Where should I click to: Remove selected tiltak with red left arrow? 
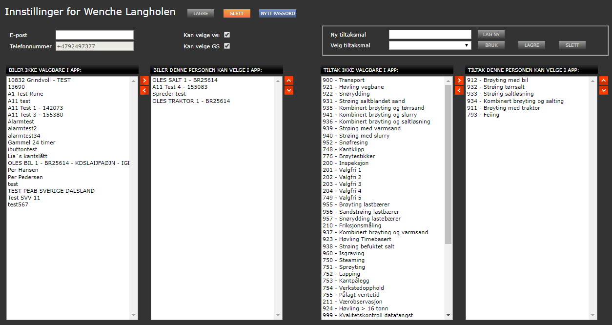[x=459, y=90]
